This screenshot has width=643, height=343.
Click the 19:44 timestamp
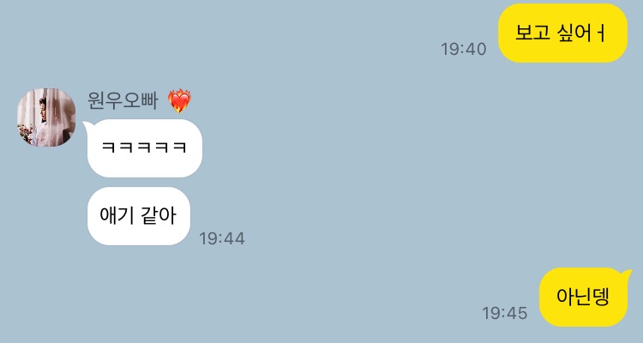click(222, 238)
